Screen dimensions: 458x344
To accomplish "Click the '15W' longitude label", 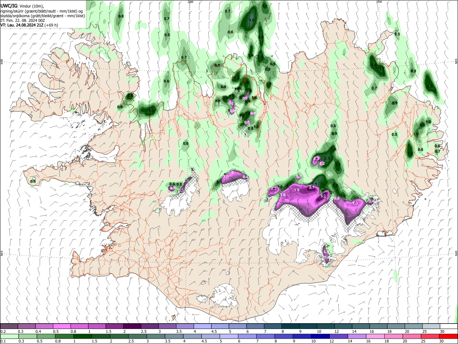I will coord(379,2).
